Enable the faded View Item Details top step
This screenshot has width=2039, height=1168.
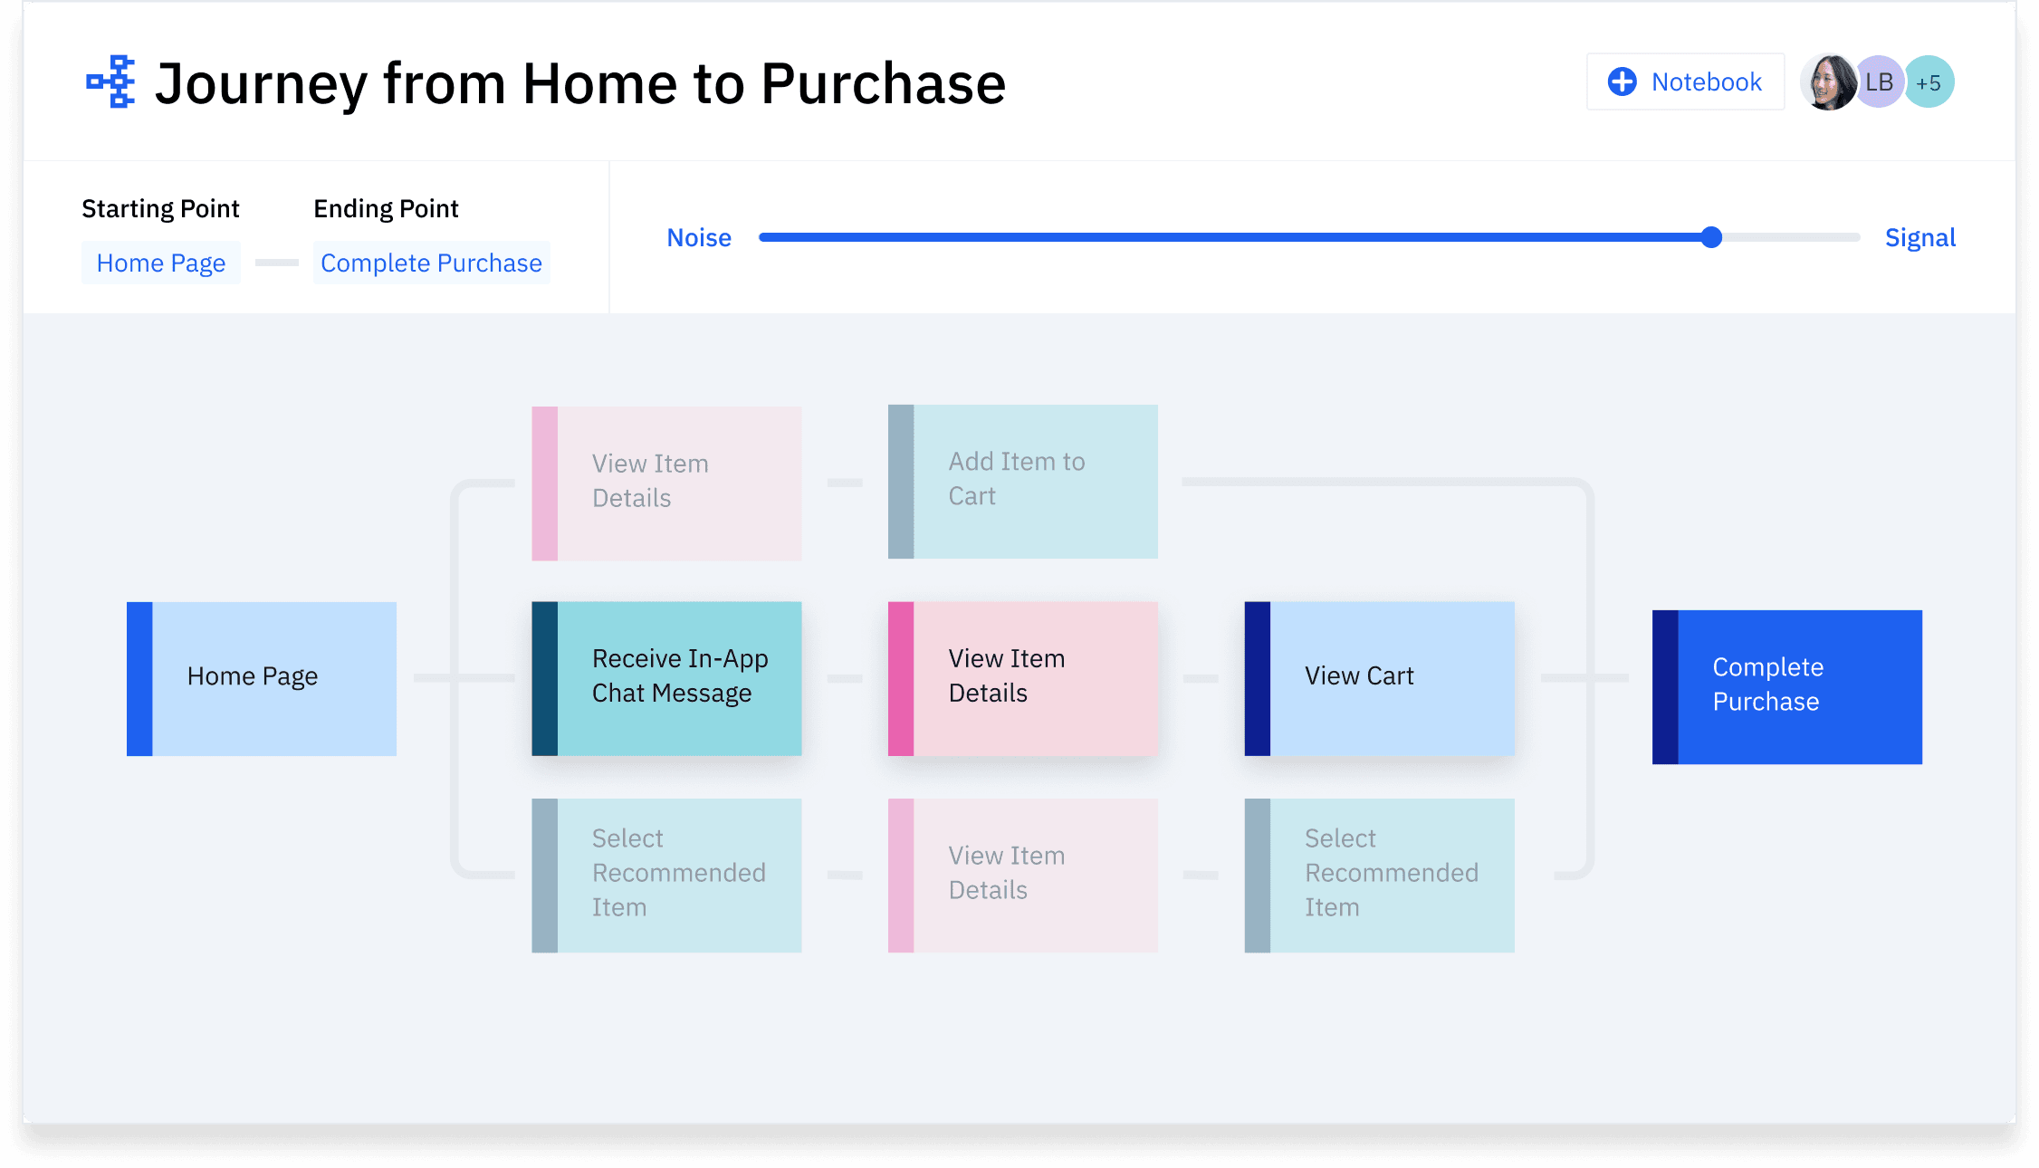pos(666,481)
